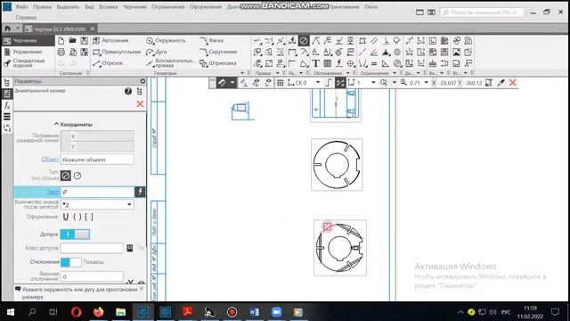
Task: Open Opera browser from taskbar
Action: [77, 312]
